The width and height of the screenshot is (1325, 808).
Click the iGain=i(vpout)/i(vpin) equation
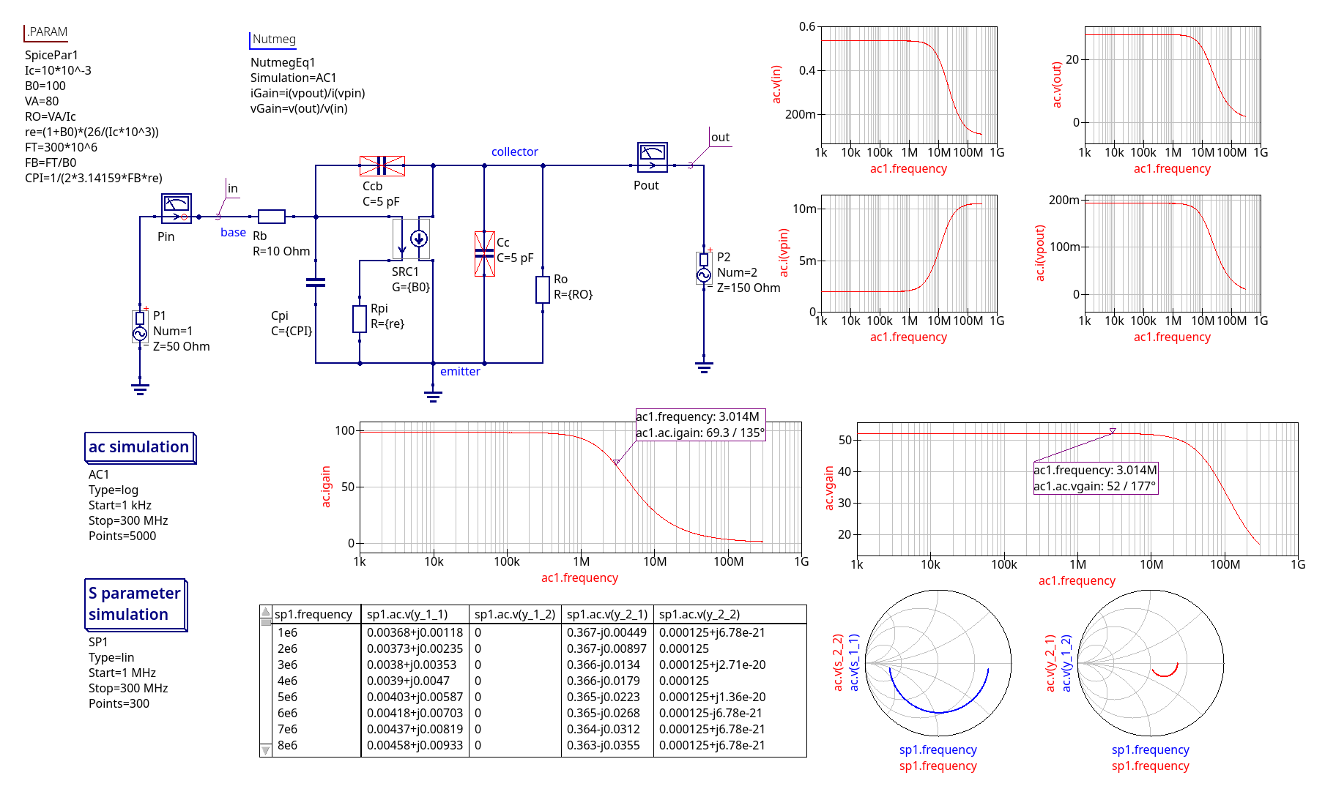(308, 94)
